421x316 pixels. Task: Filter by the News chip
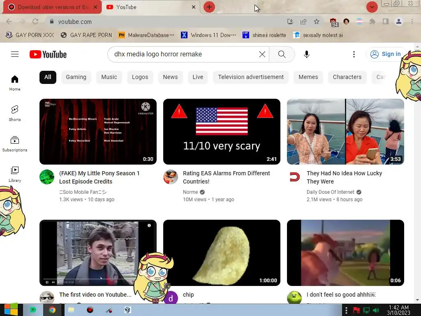pos(170,77)
